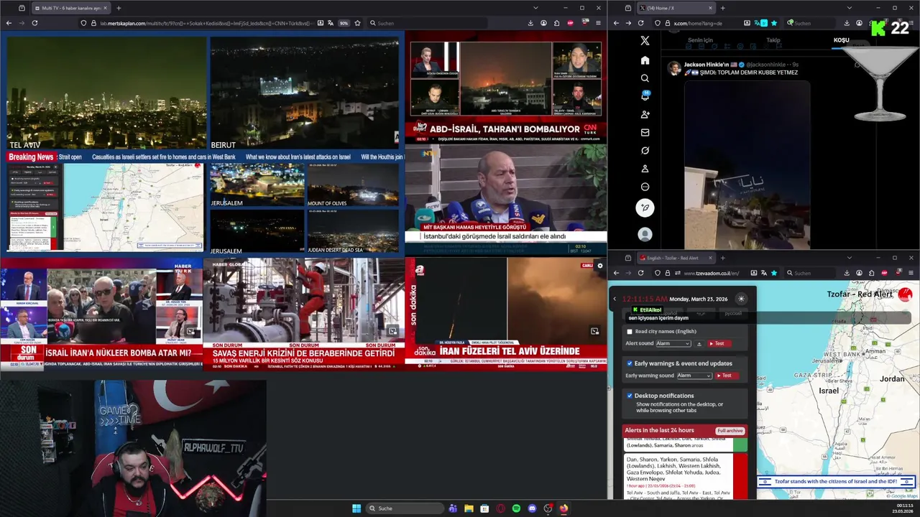Open X more (three dots circle) menu
The image size is (920, 517).
pos(645,187)
